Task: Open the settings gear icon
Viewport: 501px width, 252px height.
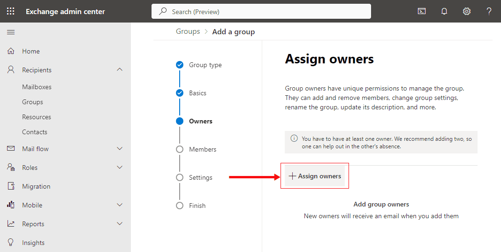Action: point(467,11)
